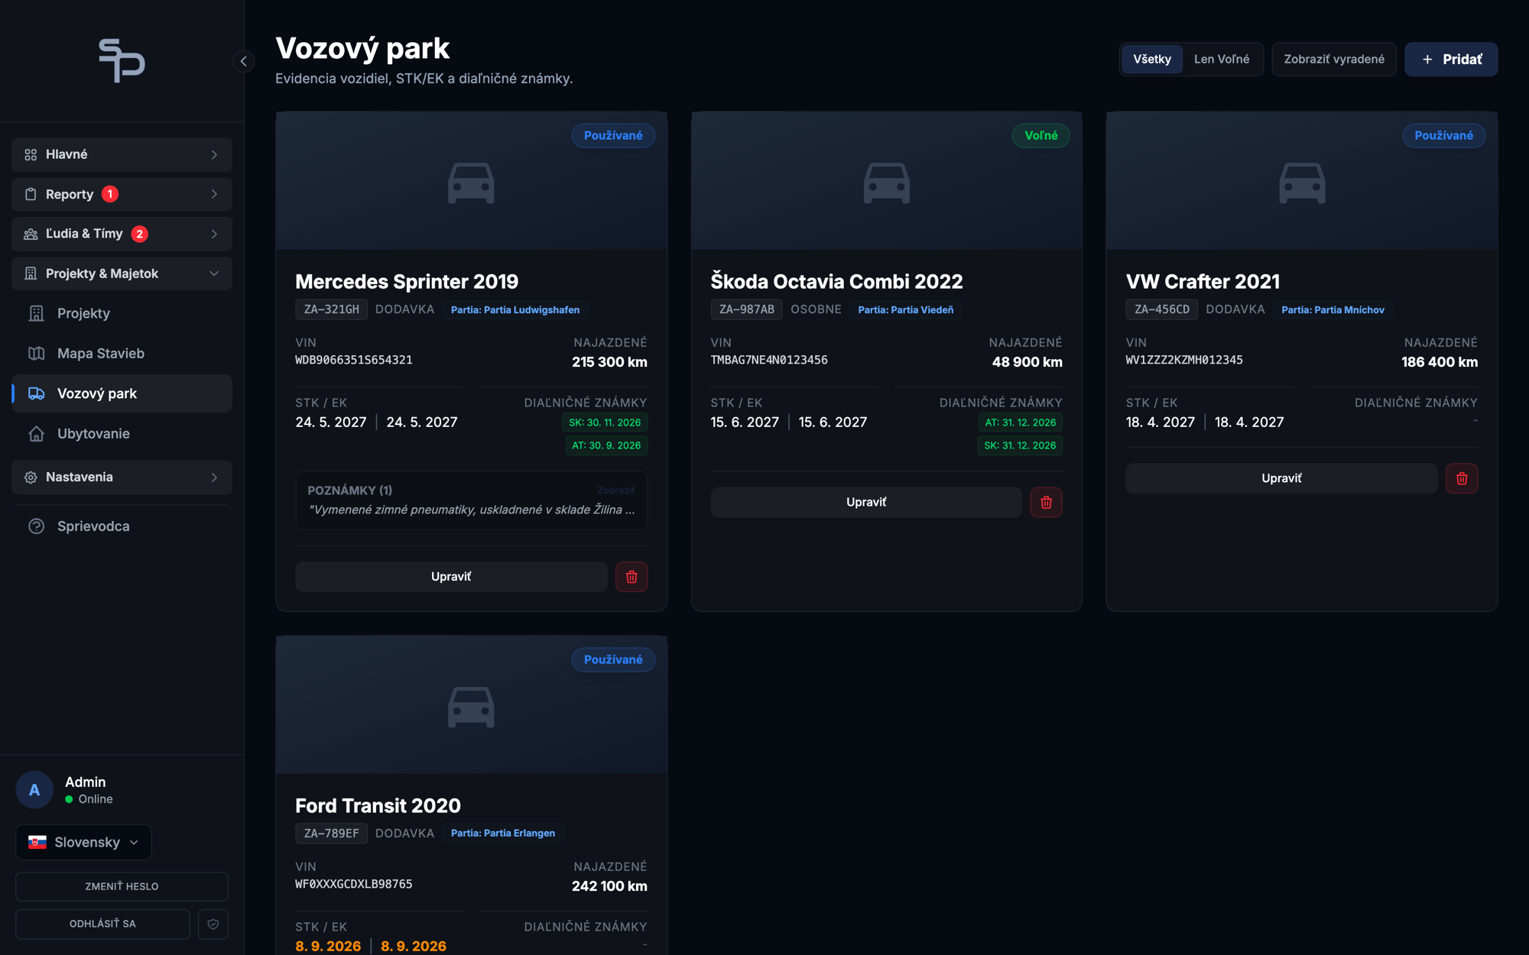This screenshot has height=955, width=1529.
Task: Edit the Mercedes Sprinter 2019 card
Action: pyautogui.click(x=451, y=577)
